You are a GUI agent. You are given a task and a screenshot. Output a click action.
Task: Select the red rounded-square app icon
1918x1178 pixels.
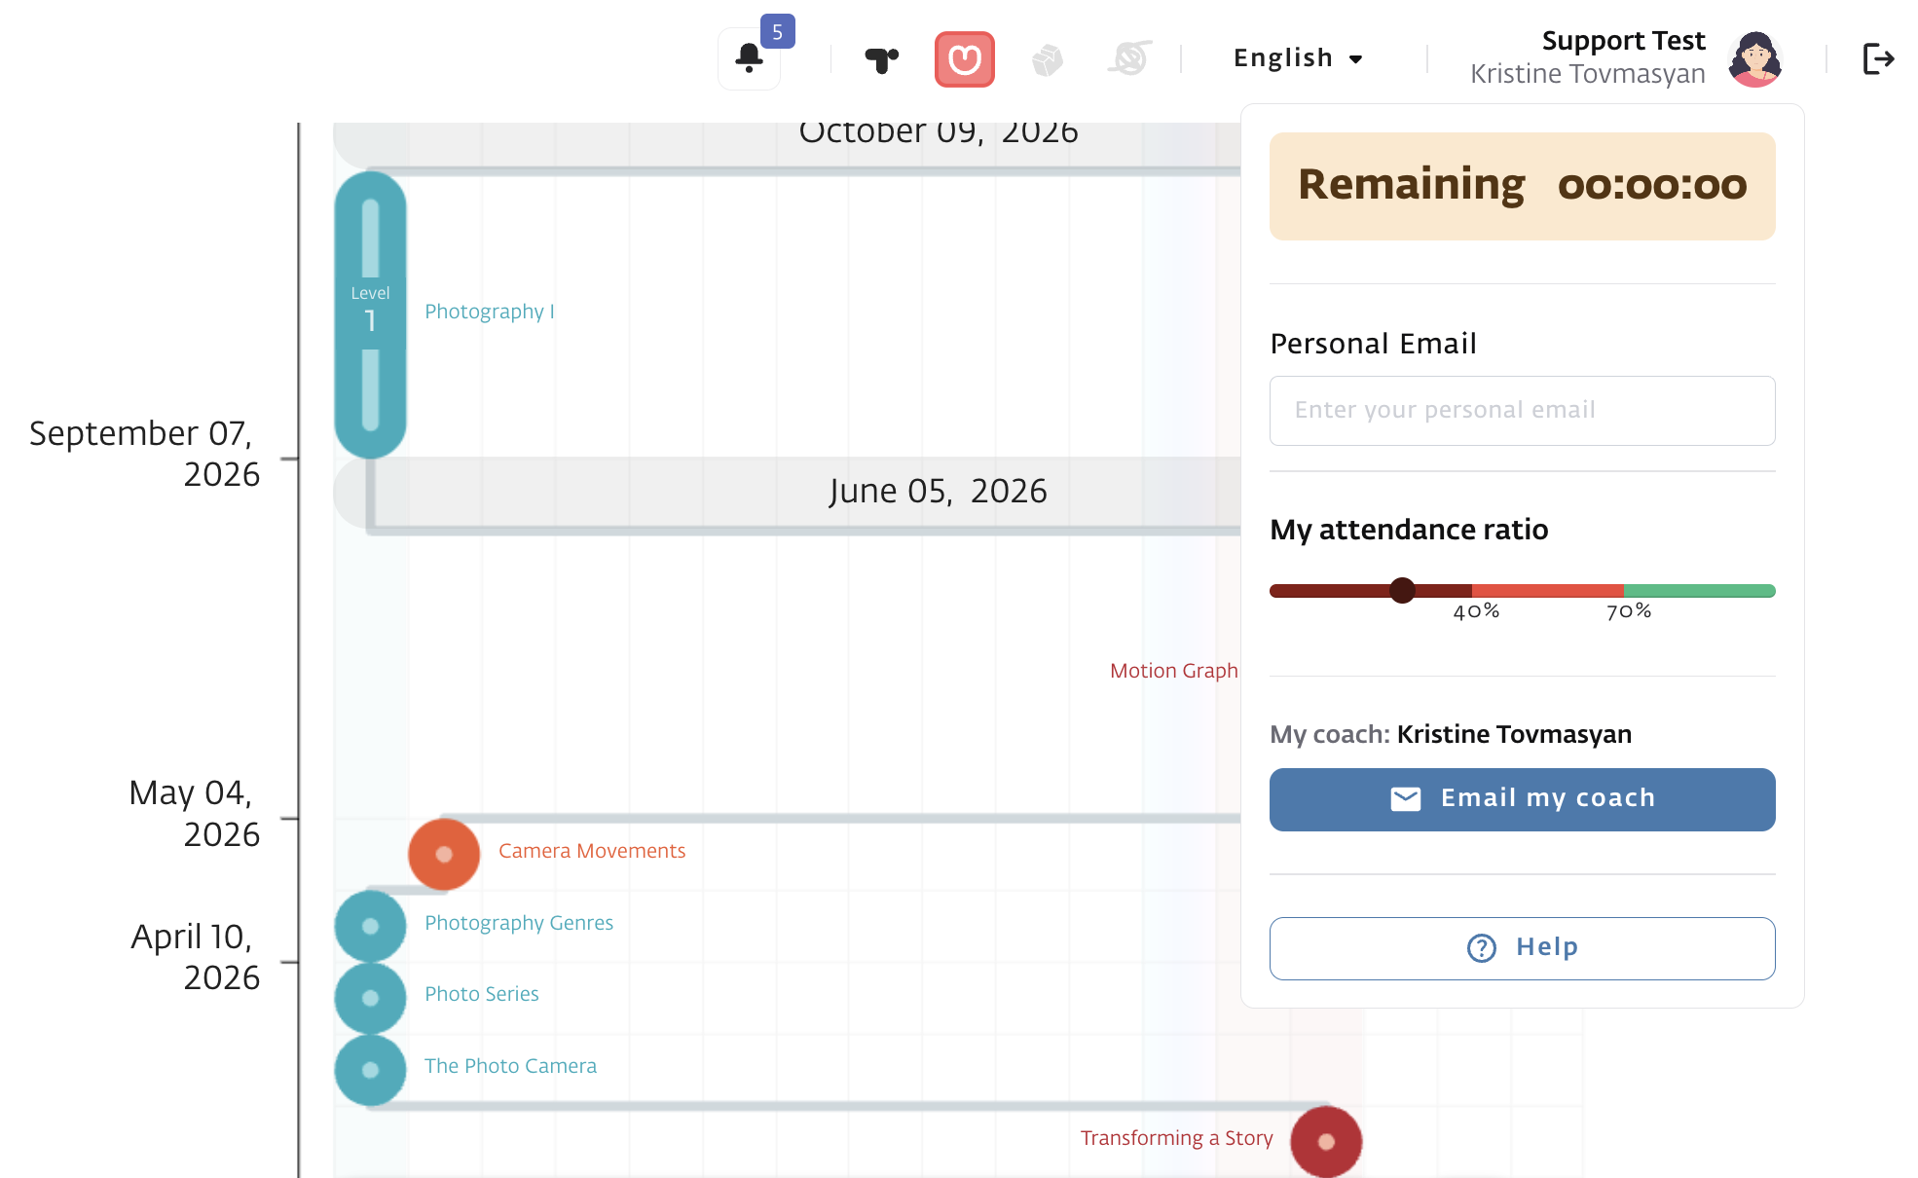click(964, 59)
